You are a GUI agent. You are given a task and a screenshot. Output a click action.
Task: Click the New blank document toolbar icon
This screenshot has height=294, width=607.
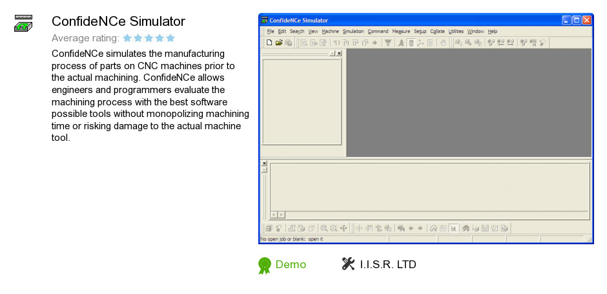pos(269,43)
